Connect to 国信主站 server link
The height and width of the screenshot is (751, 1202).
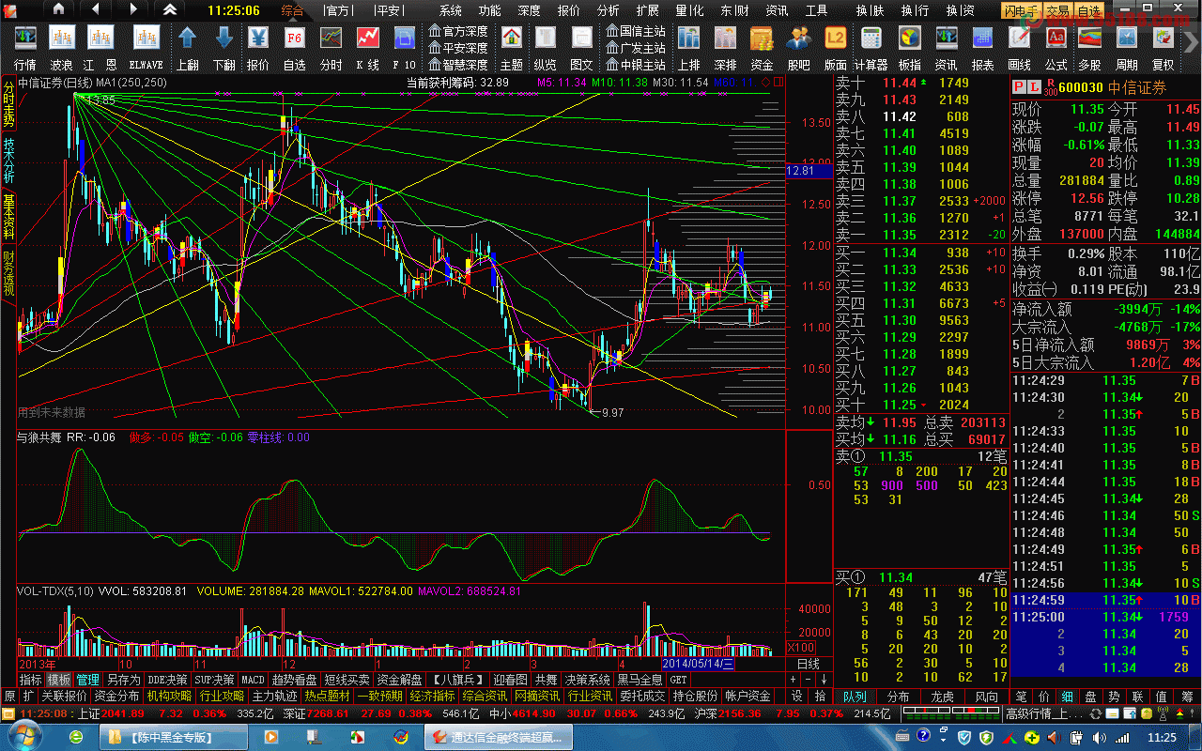coord(635,31)
